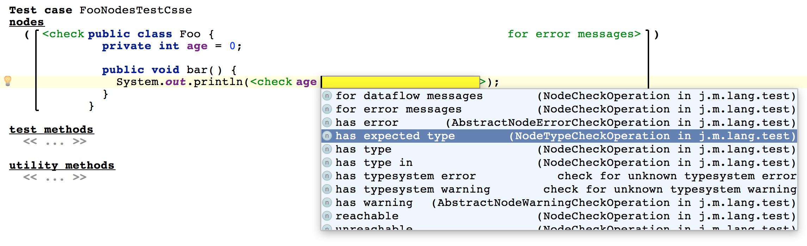Click the 'age' field declaration
This screenshot has width=807, height=246.
pos(197,46)
